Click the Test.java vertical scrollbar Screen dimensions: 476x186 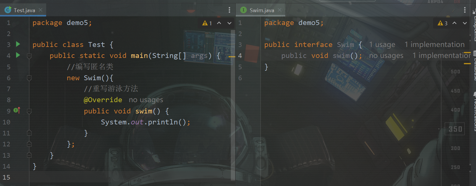coord(233,105)
